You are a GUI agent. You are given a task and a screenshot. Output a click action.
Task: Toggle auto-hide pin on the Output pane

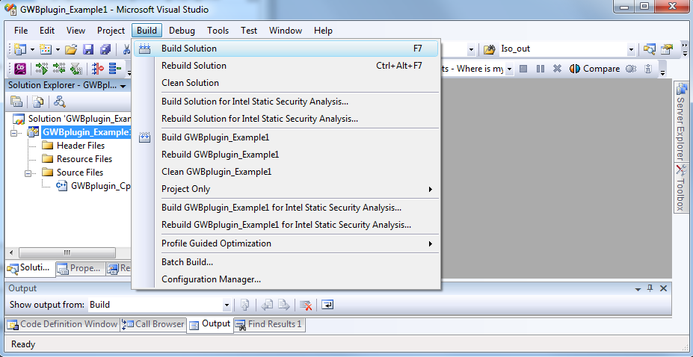[x=650, y=288]
